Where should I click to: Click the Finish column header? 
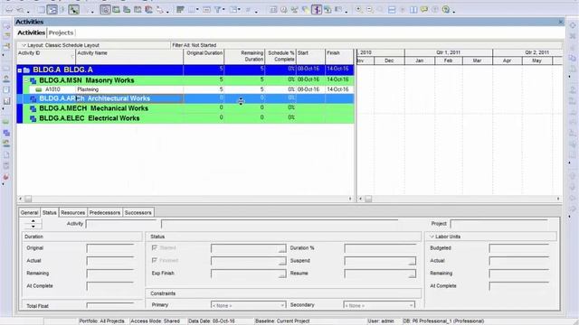[x=339, y=56]
